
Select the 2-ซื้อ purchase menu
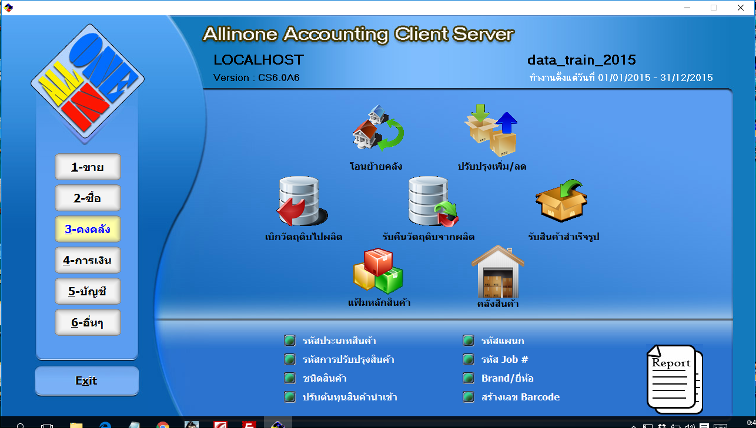88,198
